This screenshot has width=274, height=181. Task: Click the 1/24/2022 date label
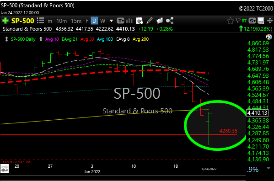(209, 169)
